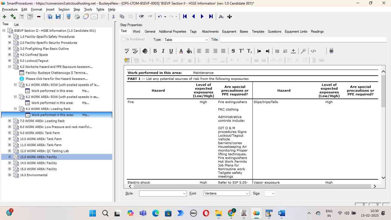Click the paint bucket fill color icon

coord(189,51)
